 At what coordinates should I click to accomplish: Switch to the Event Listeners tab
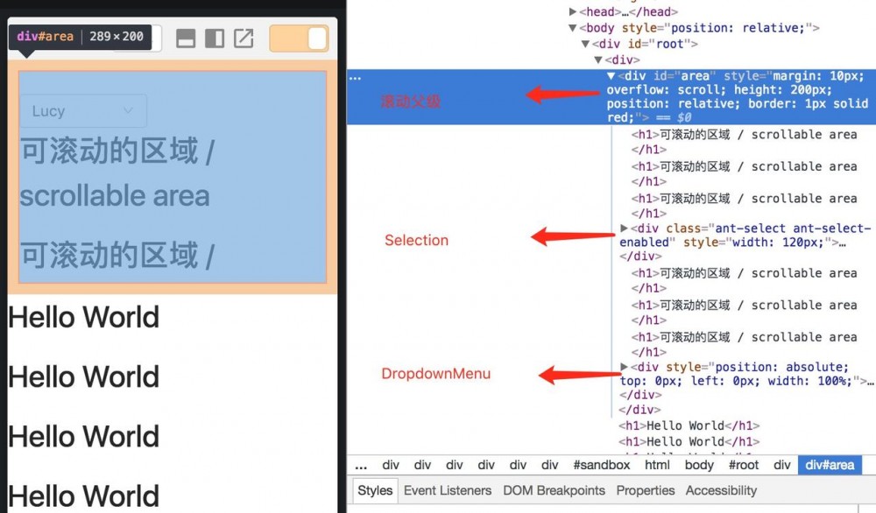448,490
